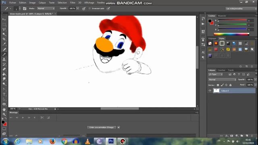Open the collapsed Paragraph panel icon
The width and height of the screenshot is (258, 145).
203,57
